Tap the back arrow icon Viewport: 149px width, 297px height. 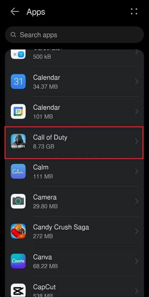click(15, 12)
